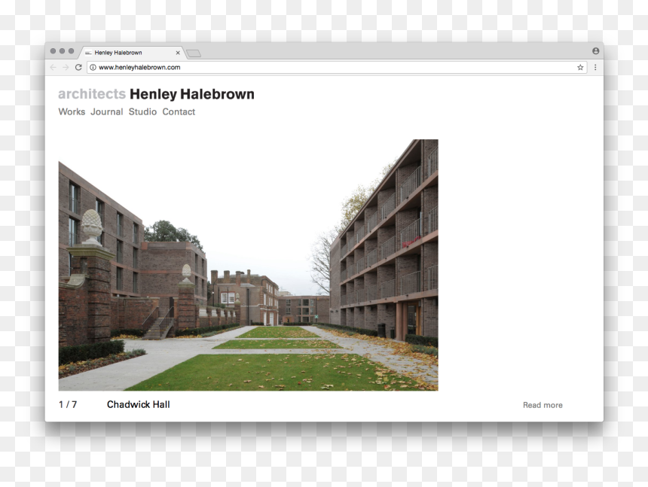Image resolution: width=648 pixels, height=487 pixels.
Task: Click the Chadwick Hall project title
Action: click(x=139, y=404)
